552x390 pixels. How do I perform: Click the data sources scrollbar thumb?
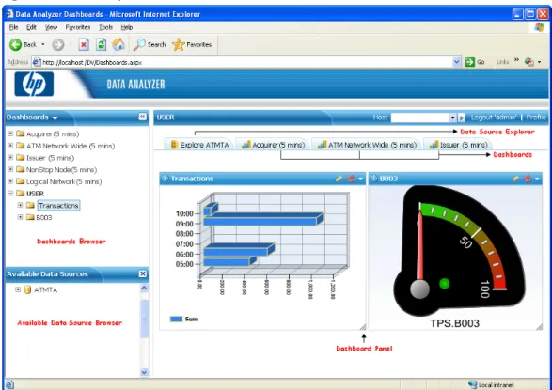tap(144, 319)
